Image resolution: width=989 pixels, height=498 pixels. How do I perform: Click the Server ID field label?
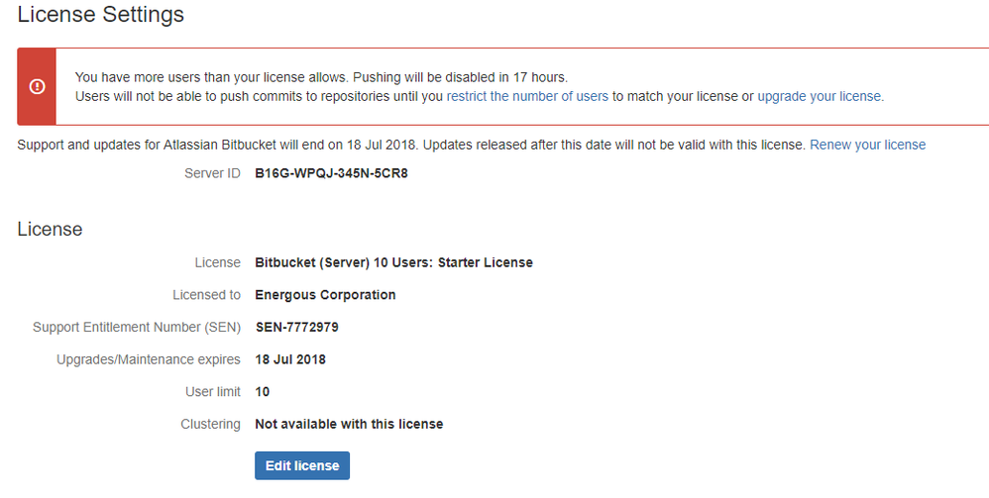(212, 173)
